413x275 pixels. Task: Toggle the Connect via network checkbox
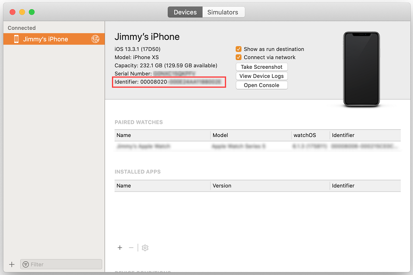click(238, 58)
